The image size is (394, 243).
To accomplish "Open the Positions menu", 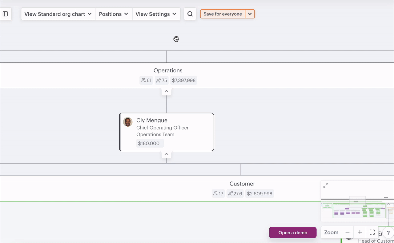I will click(114, 14).
